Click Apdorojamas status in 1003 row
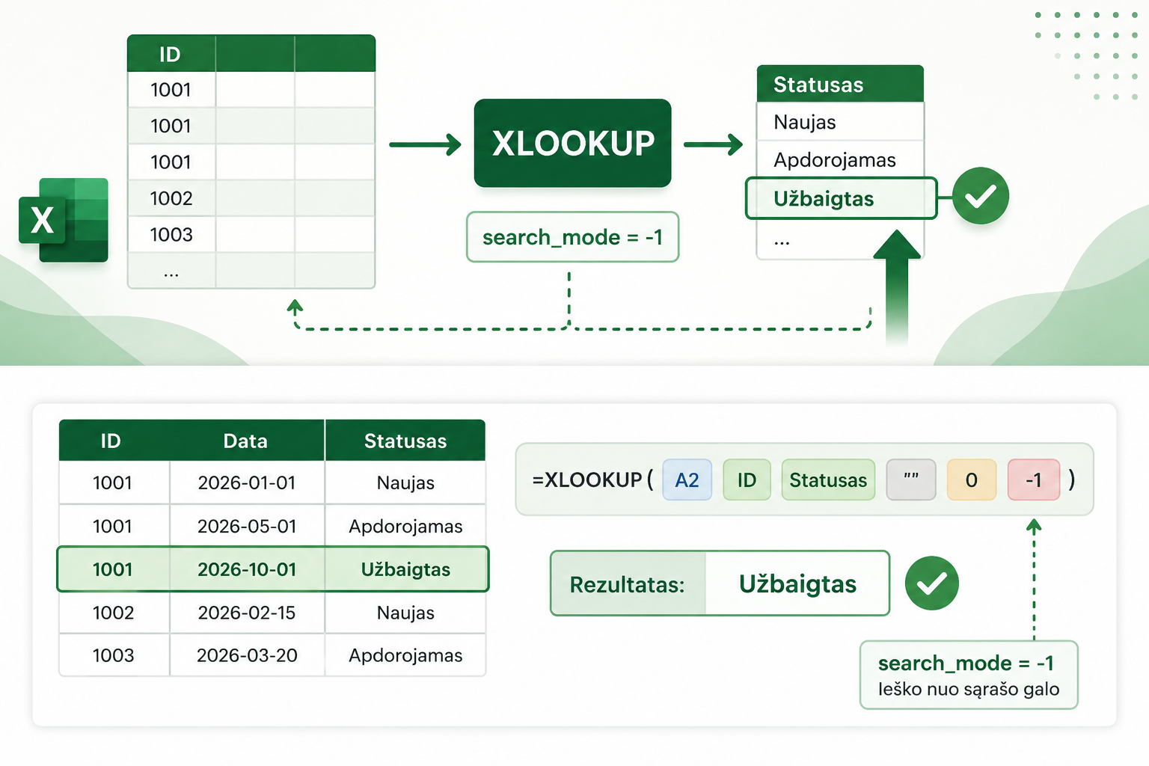This screenshot has height=766, width=1149. [405, 655]
